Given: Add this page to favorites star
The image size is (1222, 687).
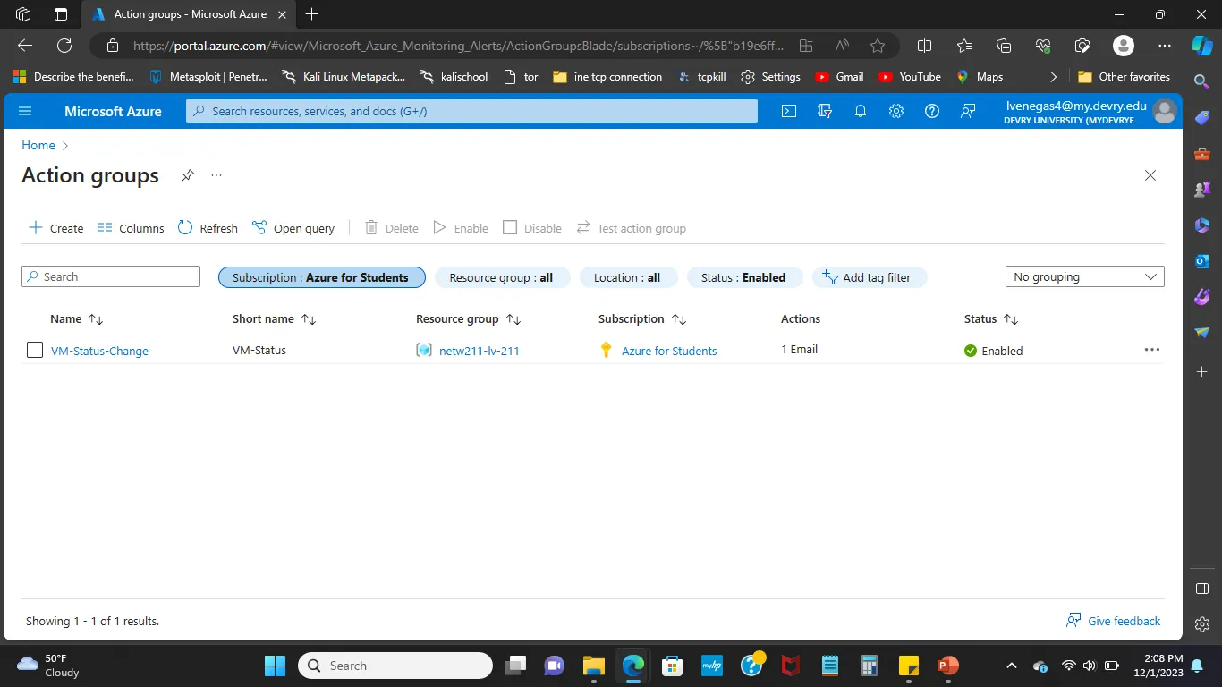Looking at the screenshot, I should pyautogui.click(x=878, y=46).
